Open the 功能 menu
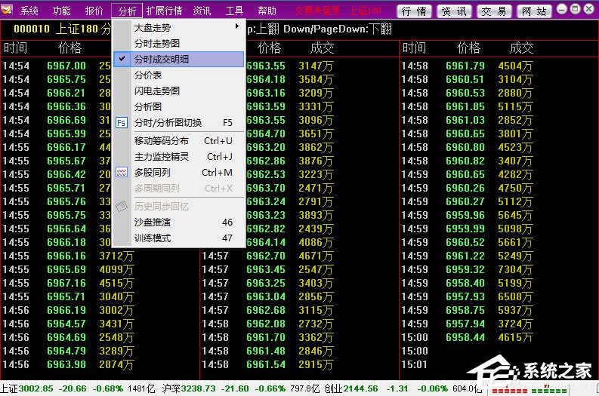The height and width of the screenshot is (396, 599). tap(61, 11)
